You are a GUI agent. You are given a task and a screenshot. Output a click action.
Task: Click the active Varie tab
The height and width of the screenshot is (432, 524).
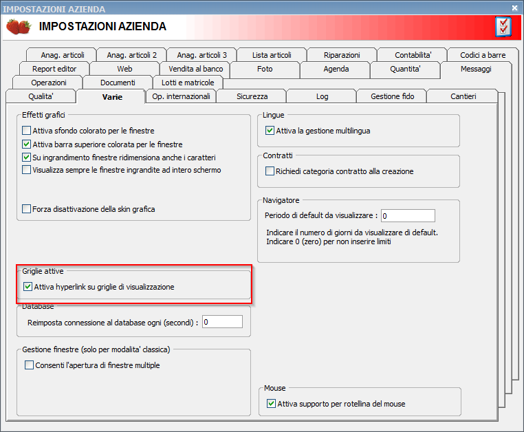pos(112,97)
